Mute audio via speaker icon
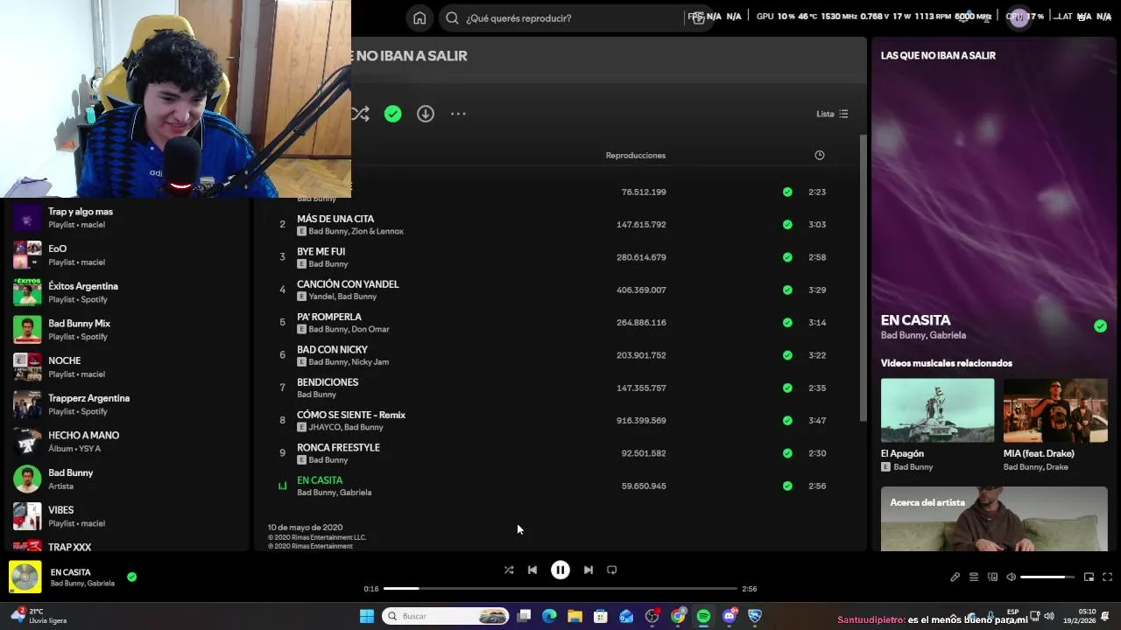Screen dimensions: 1121x630 (x=1011, y=577)
